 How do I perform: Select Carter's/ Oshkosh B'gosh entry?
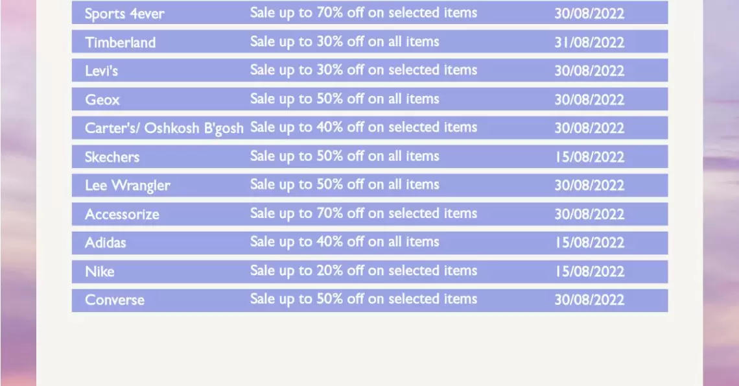click(369, 128)
